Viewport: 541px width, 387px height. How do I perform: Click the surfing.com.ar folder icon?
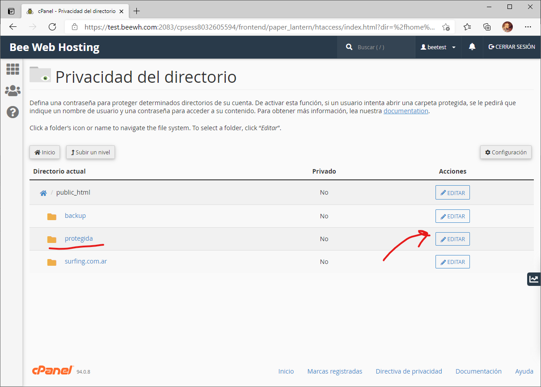(x=52, y=262)
